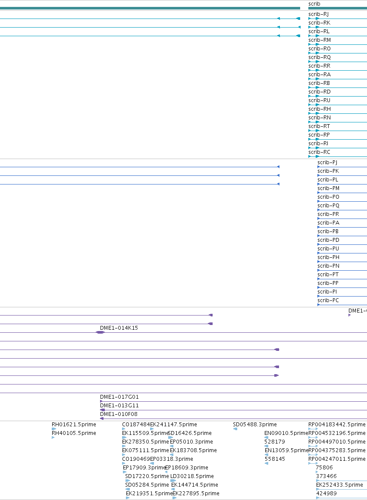This screenshot has height=500, width=367.
Task: Click the scrib-PO protein label
Action: click(x=328, y=197)
